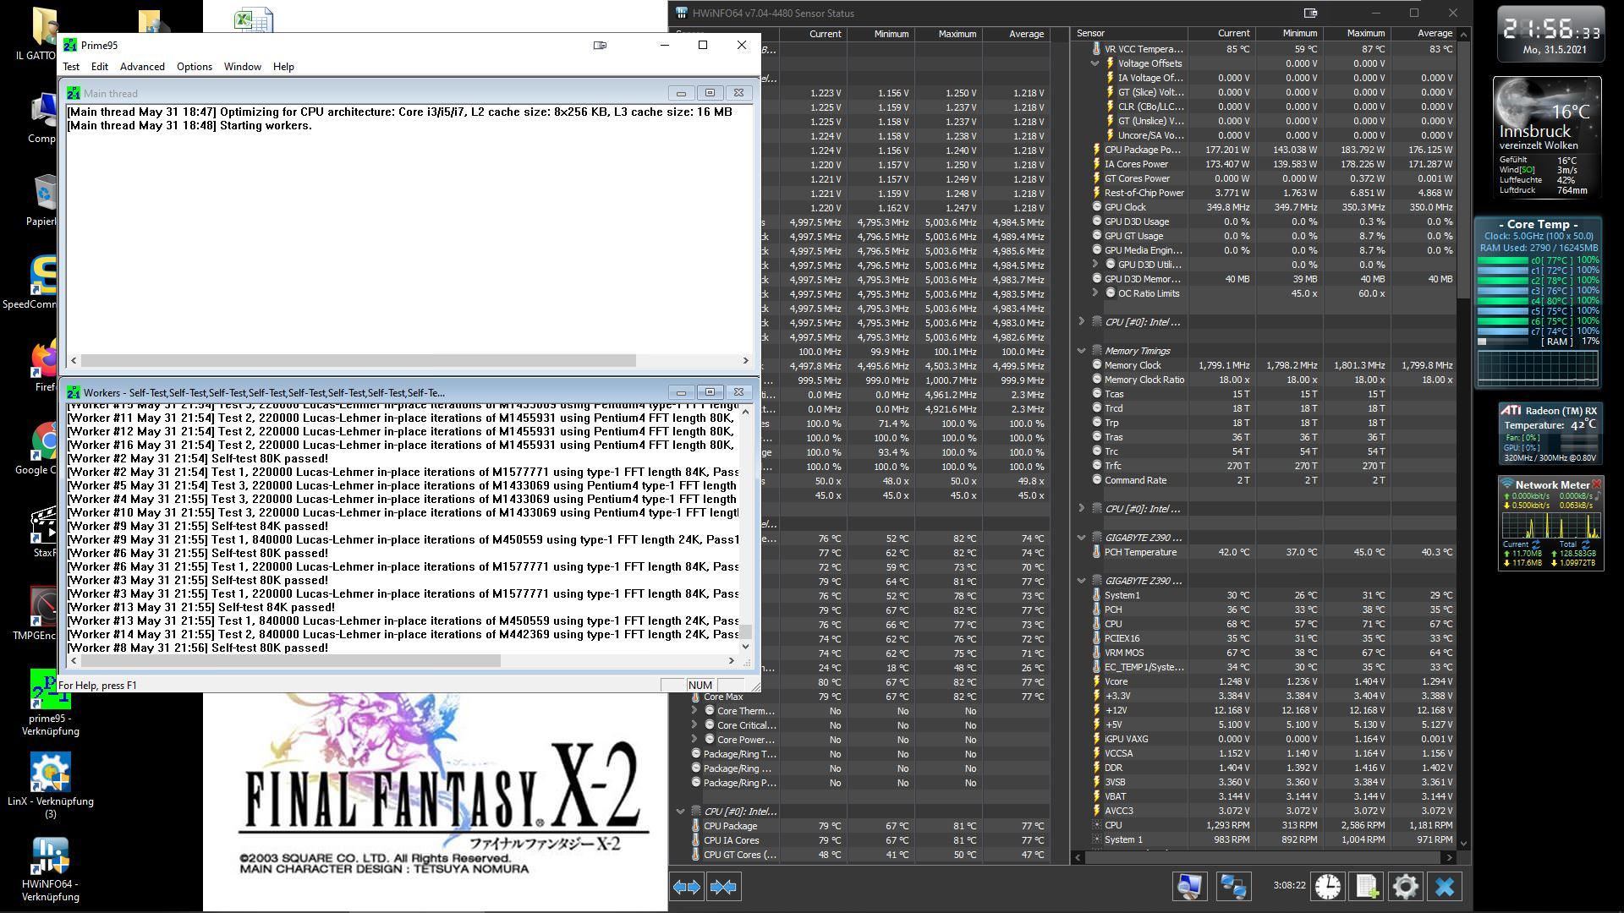
Task: Open Prime95 Window menu
Action: [243, 67]
